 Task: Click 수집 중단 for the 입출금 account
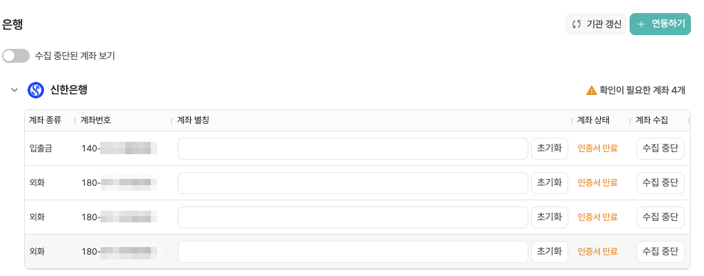coord(660,148)
